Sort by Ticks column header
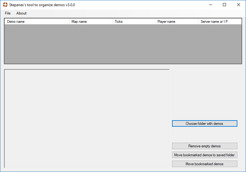 [134, 22]
